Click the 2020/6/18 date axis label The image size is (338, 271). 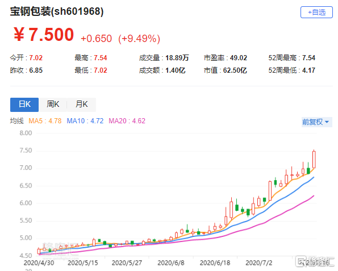pos(215,263)
